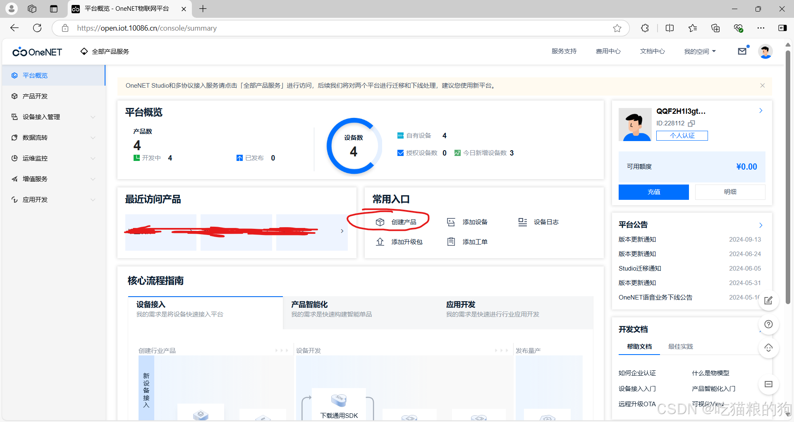Select 产品开发 in the sidebar
The image size is (794, 422).
(35, 96)
